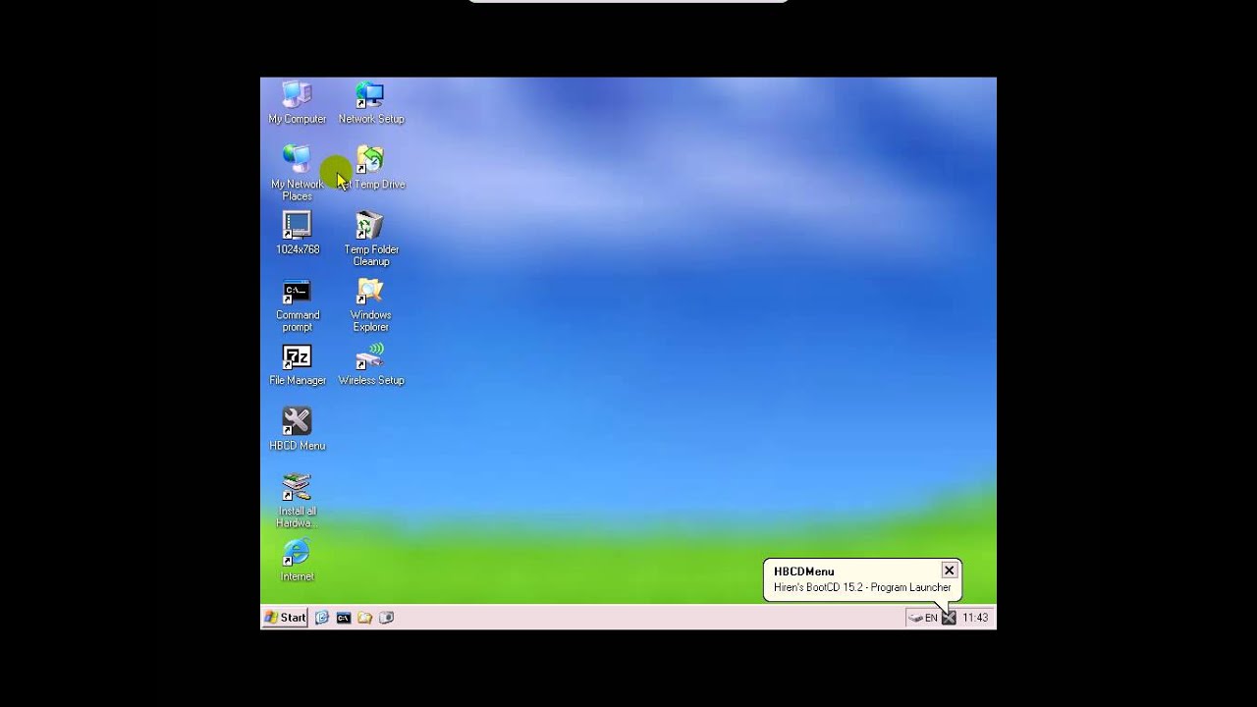Click the show desktop quick launch icon
The image size is (1257, 707).
[386, 618]
